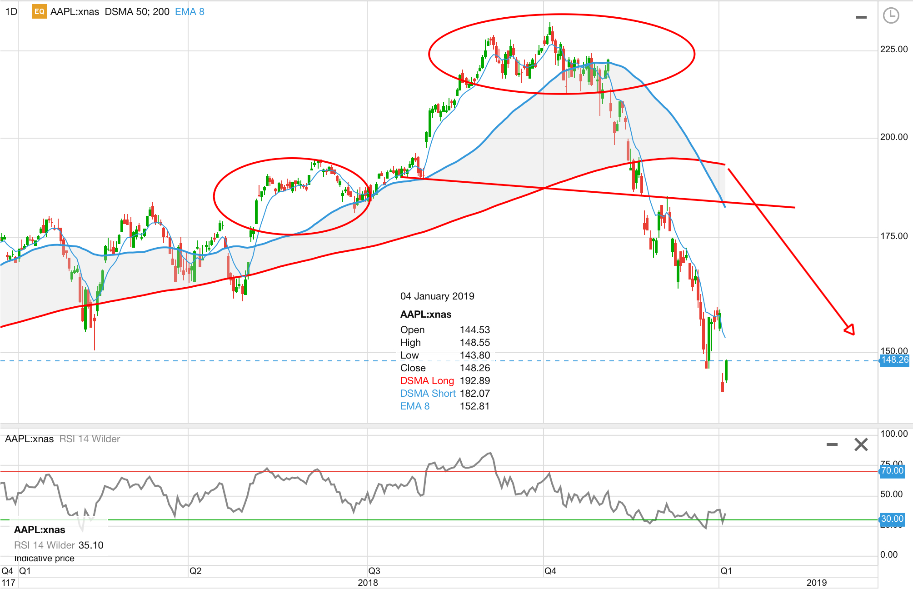Click the 148.26 current price tag
913x589 pixels.
894,360
